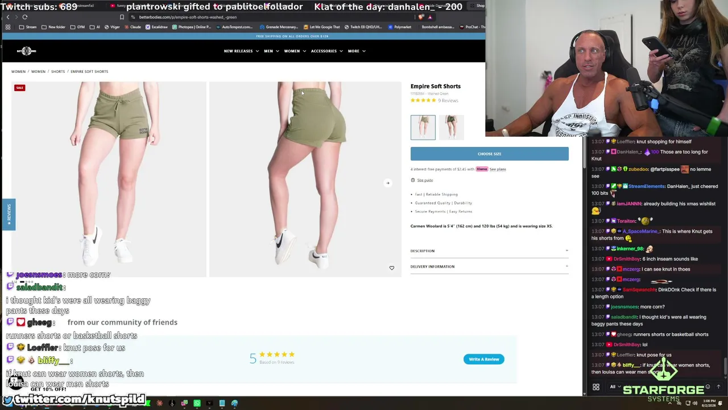
Task: Expand the DESCRIPTION section
Action: pos(489,251)
